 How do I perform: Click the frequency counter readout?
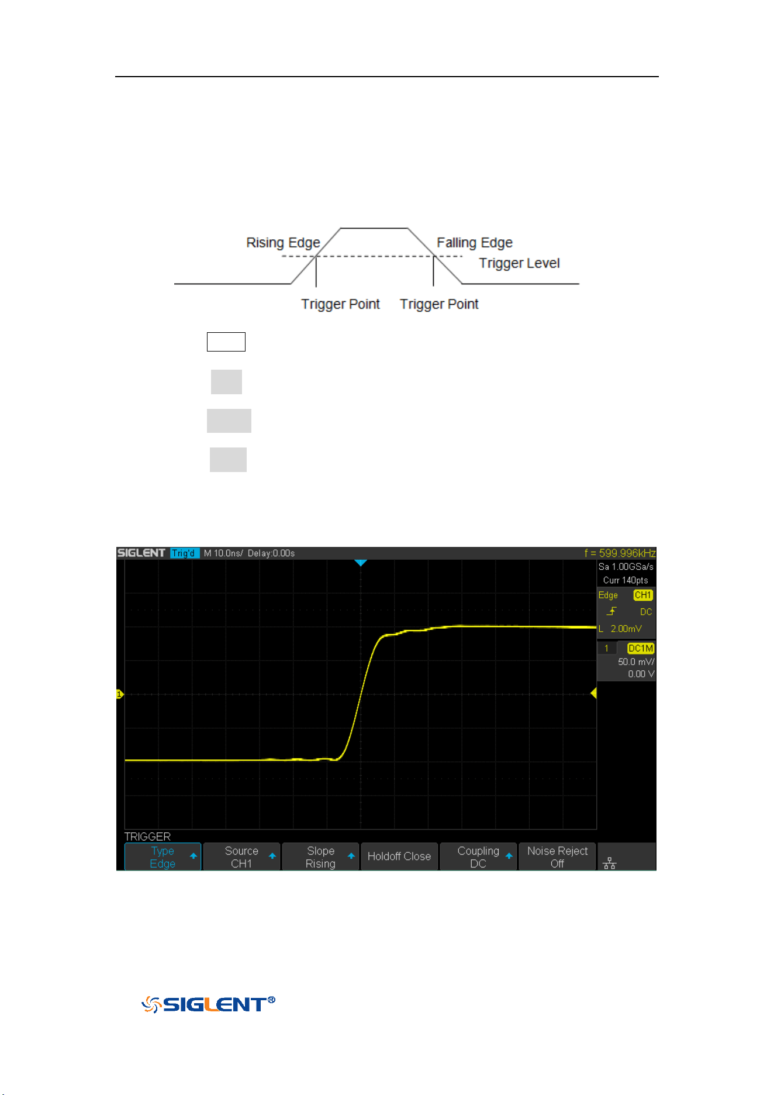[x=620, y=553]
